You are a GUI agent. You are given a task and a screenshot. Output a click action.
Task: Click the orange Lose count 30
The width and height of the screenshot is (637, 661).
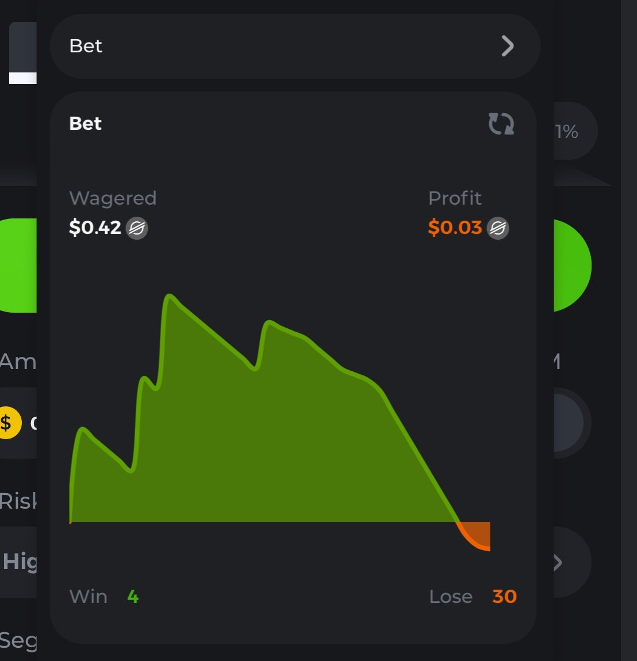[504, 597]
